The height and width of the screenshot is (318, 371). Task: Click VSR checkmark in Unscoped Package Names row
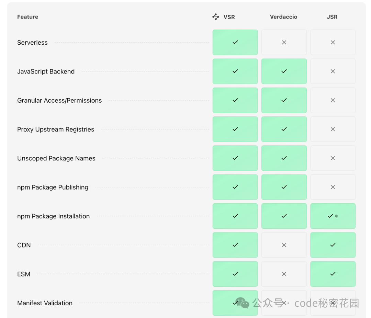[x=235, y=158]
